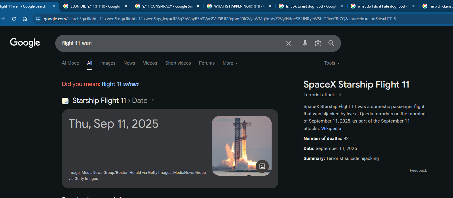
Task: Click the 'flight 11 when' suggestion link
Action: (120, 84)
